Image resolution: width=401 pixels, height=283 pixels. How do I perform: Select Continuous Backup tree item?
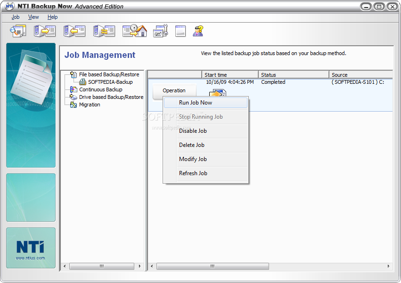point(100,89)
